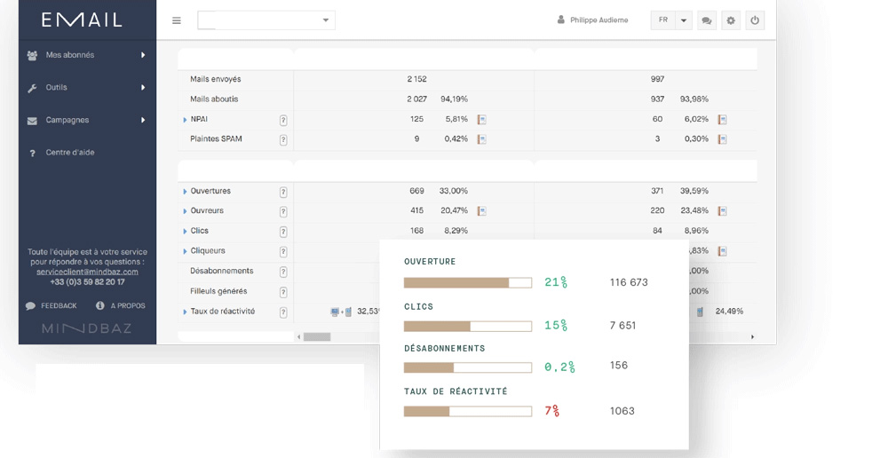Expand the Ouvreurs row
Viewport: 888px width, 458px height.
[185, 211]
